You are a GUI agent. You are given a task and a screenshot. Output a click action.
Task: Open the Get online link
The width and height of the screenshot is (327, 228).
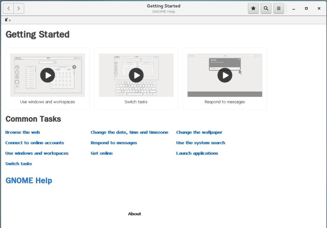click(102, 153)
